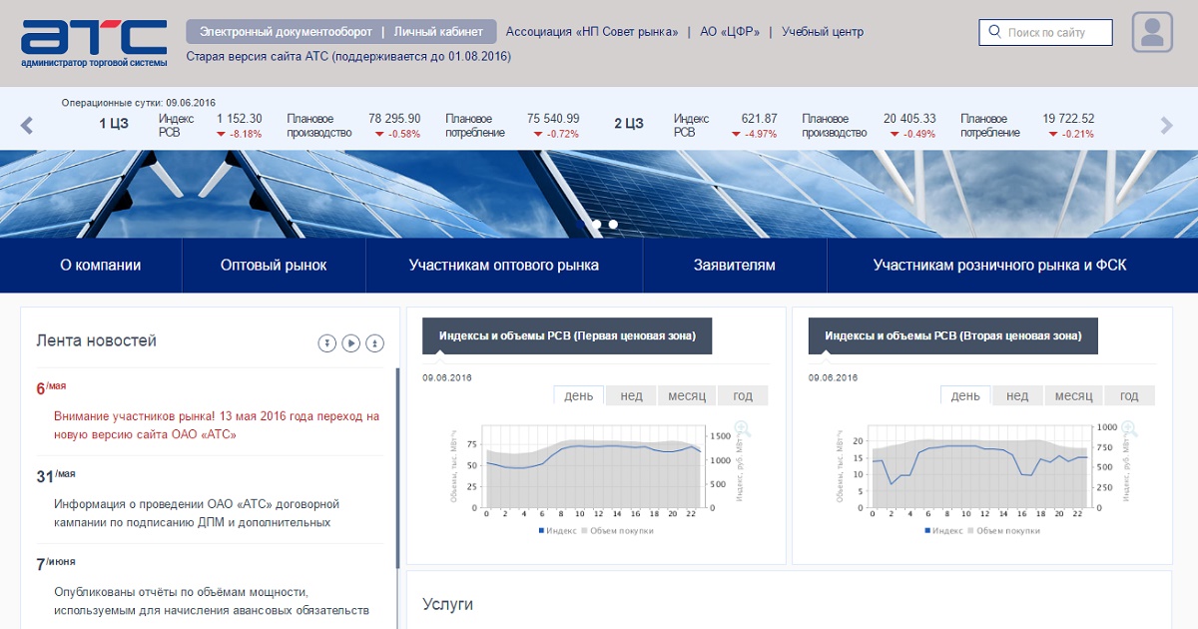The width and height of the screenshot is (1198, 629).
Task: Select tab 'Индексы и объемы РСВ (Вторая ценовая зона)'
Action: (x=953, y=336)
